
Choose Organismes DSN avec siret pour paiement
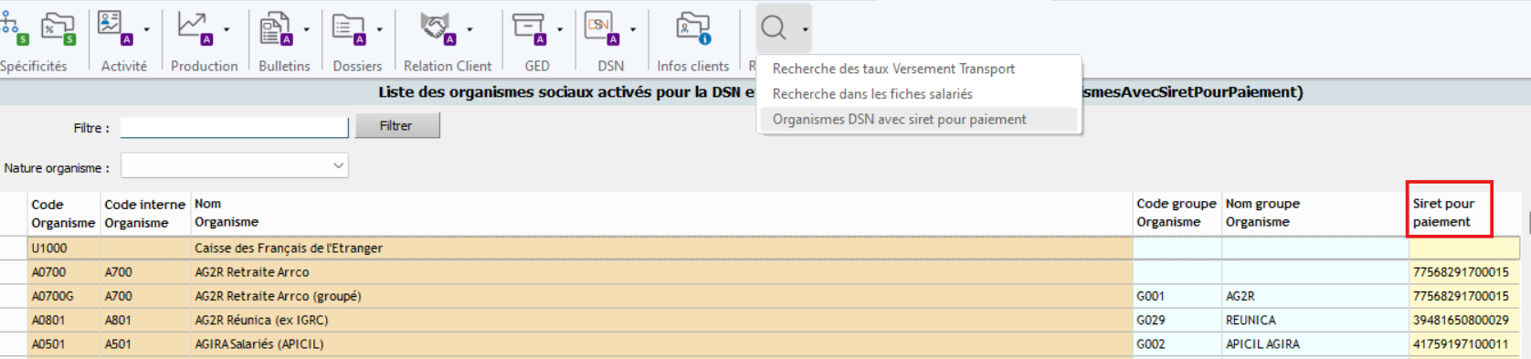[x=899, y=120]
